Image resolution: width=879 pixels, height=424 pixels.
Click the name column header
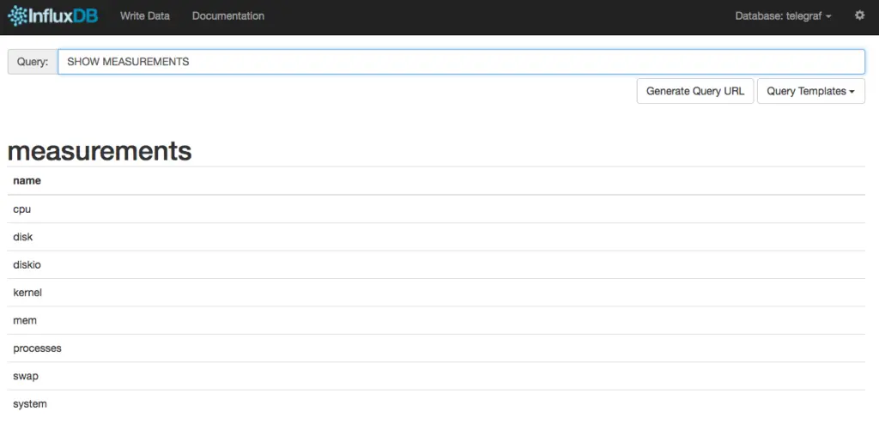coord(27,181)
